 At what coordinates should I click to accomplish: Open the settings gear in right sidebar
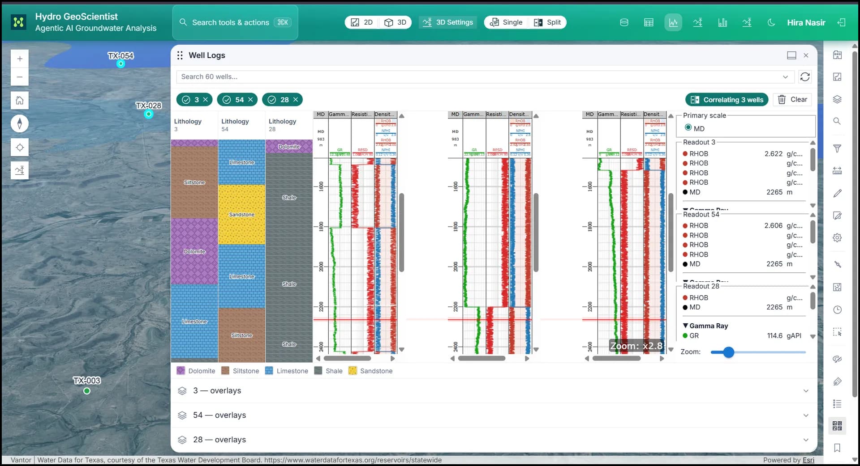837,238
